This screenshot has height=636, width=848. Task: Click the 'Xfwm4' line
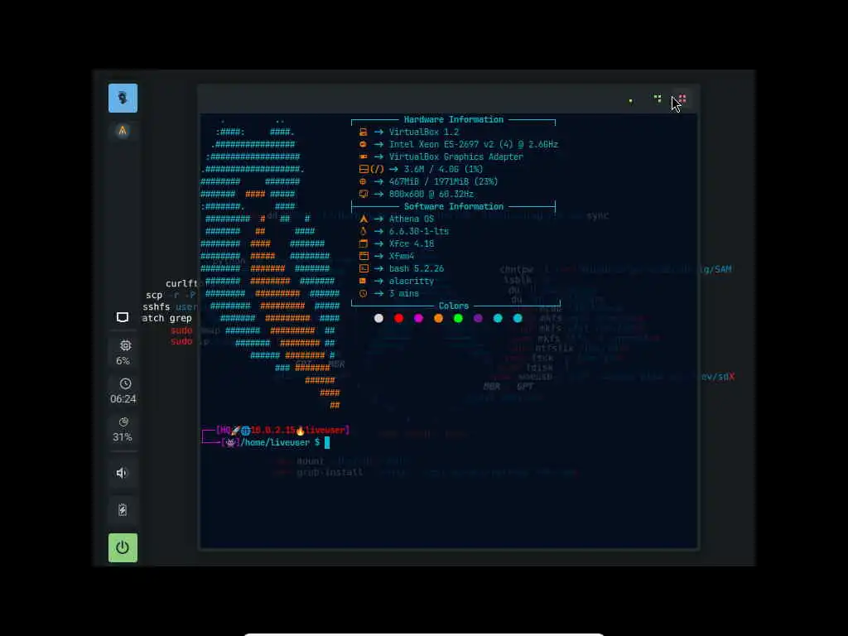point(402,257)
